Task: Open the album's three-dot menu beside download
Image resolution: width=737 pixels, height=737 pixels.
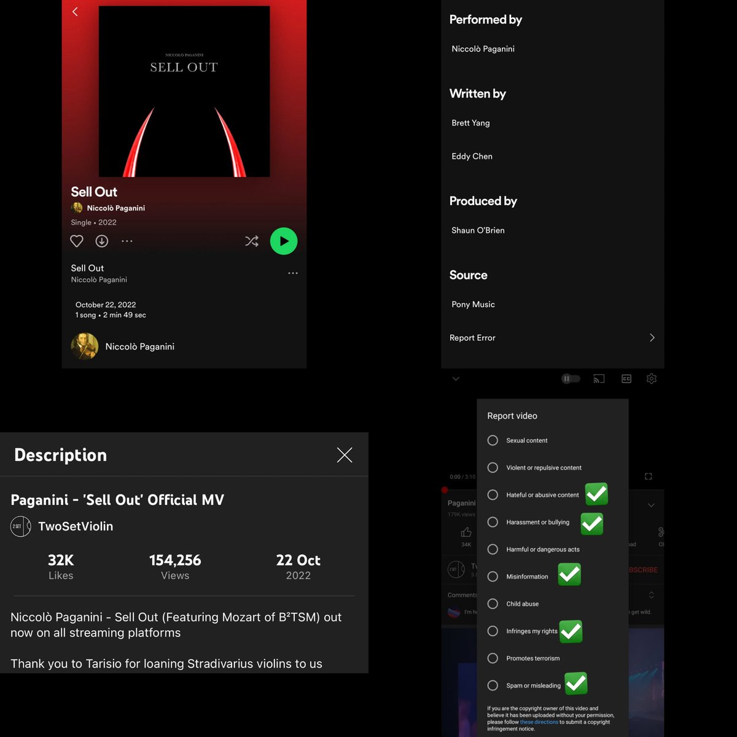Action: (127, 241)
